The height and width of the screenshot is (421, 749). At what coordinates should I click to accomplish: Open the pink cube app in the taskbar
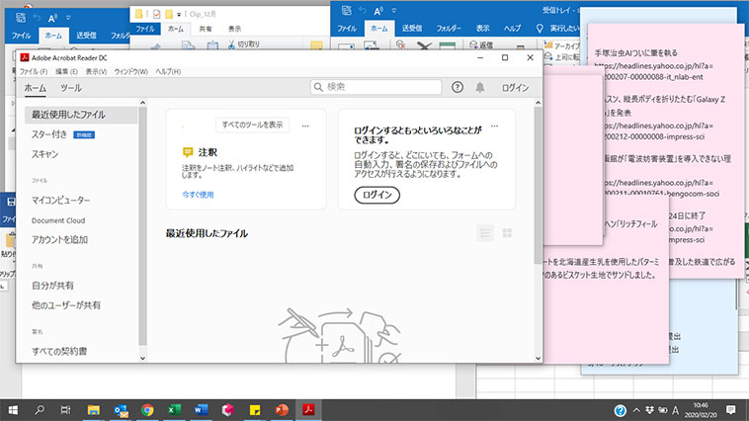pyautogui.click(x=228, y=410)
